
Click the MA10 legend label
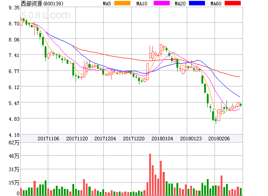tap(142, 4)
